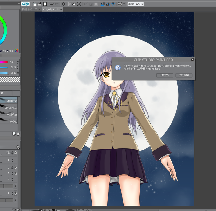Click the Clear (dotted circle) toolbar icon

pyautogui.click(x=63, y=4)
